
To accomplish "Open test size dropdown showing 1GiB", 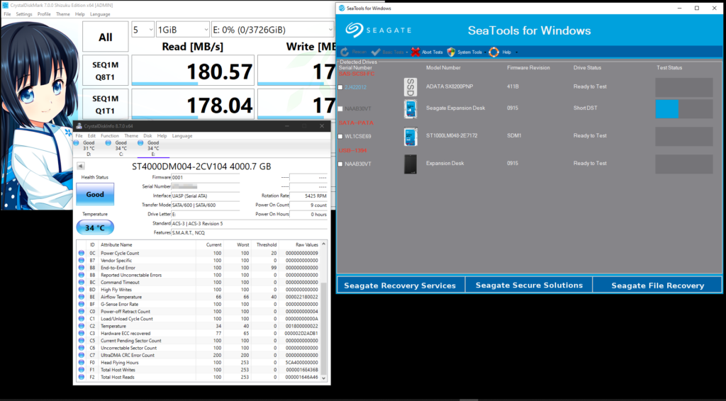I will coord(183,30).
